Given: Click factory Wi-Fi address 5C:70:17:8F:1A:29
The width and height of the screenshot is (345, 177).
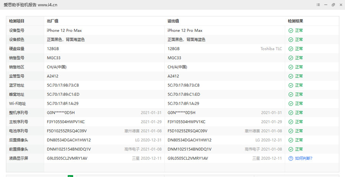Looking at the screenshot, I should [x=63, y=103].
